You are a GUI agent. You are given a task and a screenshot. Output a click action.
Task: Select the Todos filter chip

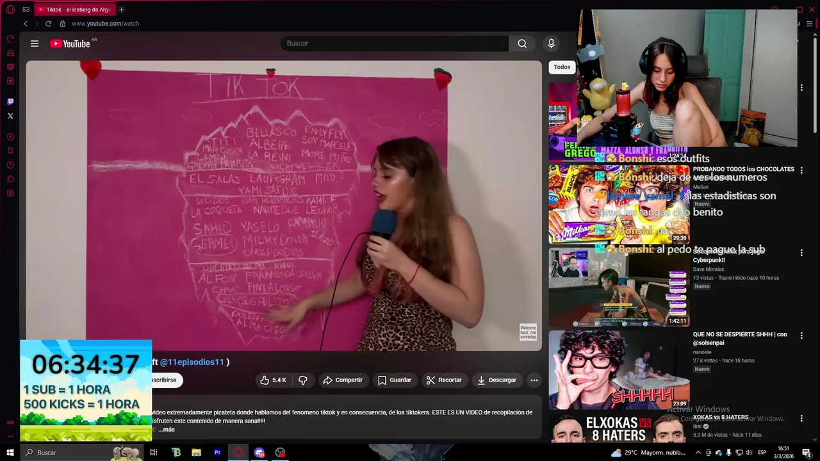point(562,67)
